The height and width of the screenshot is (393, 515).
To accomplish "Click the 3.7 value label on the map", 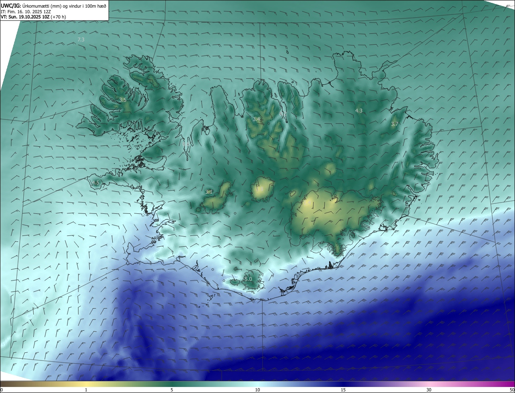I will tap(395, 124).
